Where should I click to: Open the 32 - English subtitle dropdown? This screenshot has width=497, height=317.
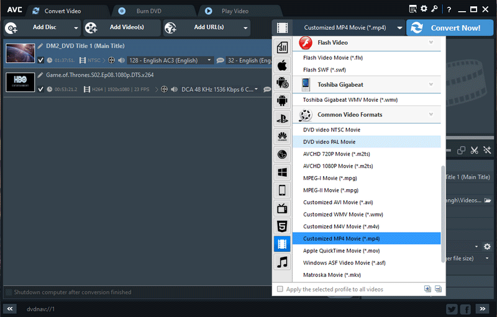pyautogui.click(x=249, y=60)
